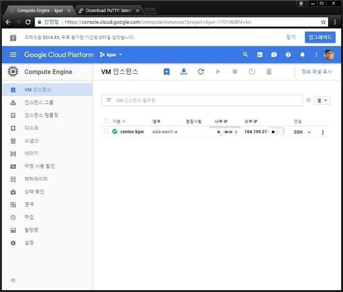Click the Compute Engine chip logo

(x=13, y=72)
